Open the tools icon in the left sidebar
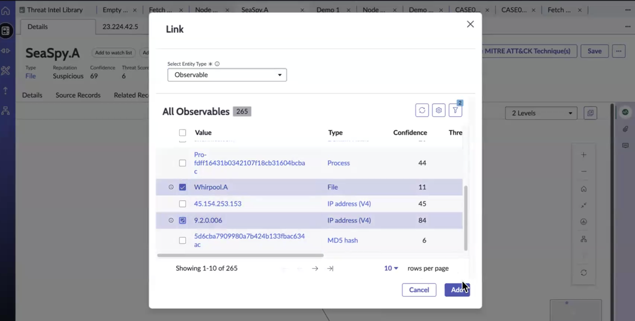This screenshot has width=635, height=321. (x=6, y=70)
